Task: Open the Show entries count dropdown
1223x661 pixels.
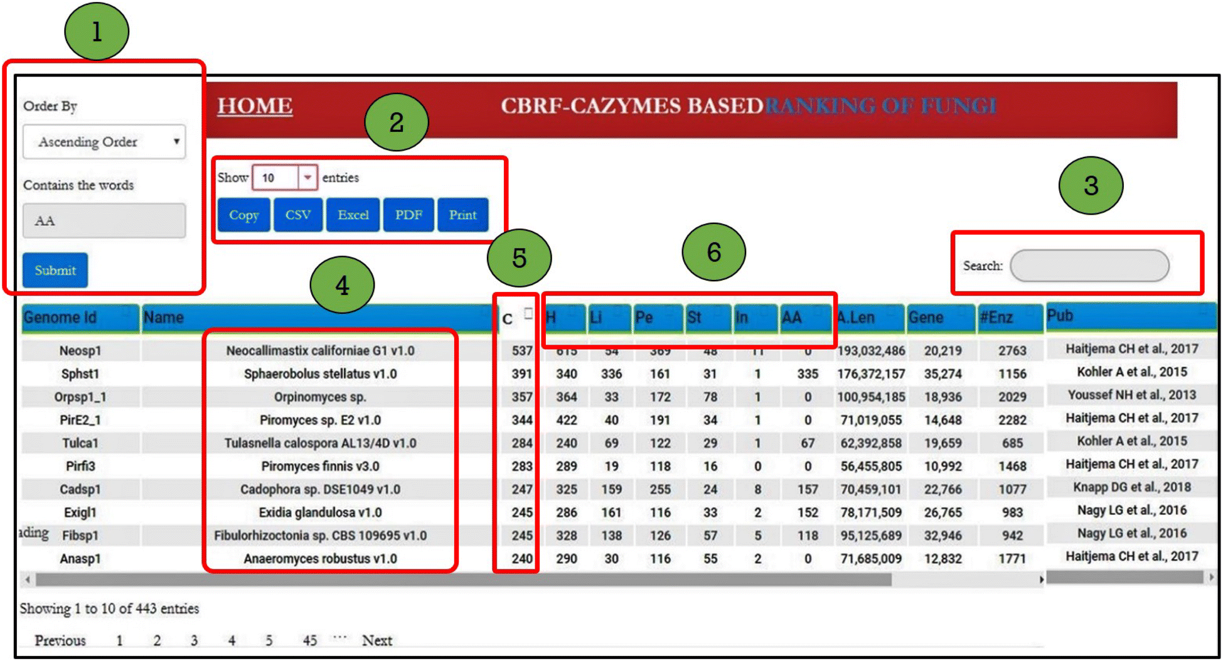Action: click(285, 178)
